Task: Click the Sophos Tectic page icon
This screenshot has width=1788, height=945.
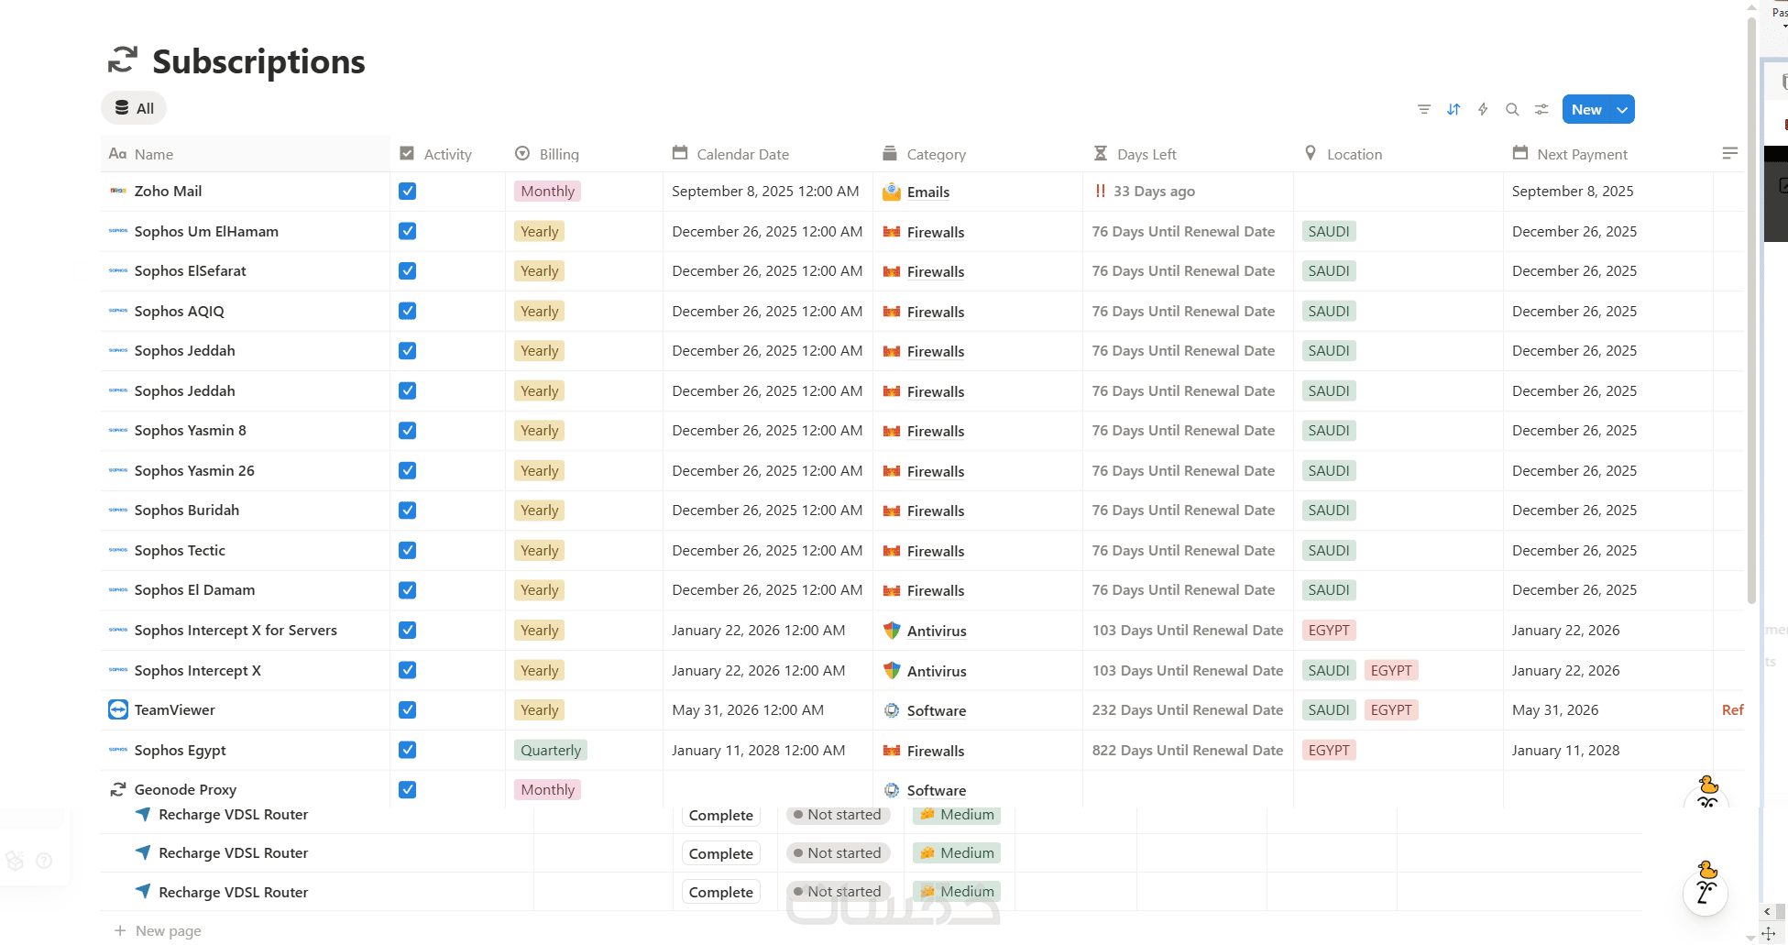Action: pyautogui.click(x=118, y=550)
